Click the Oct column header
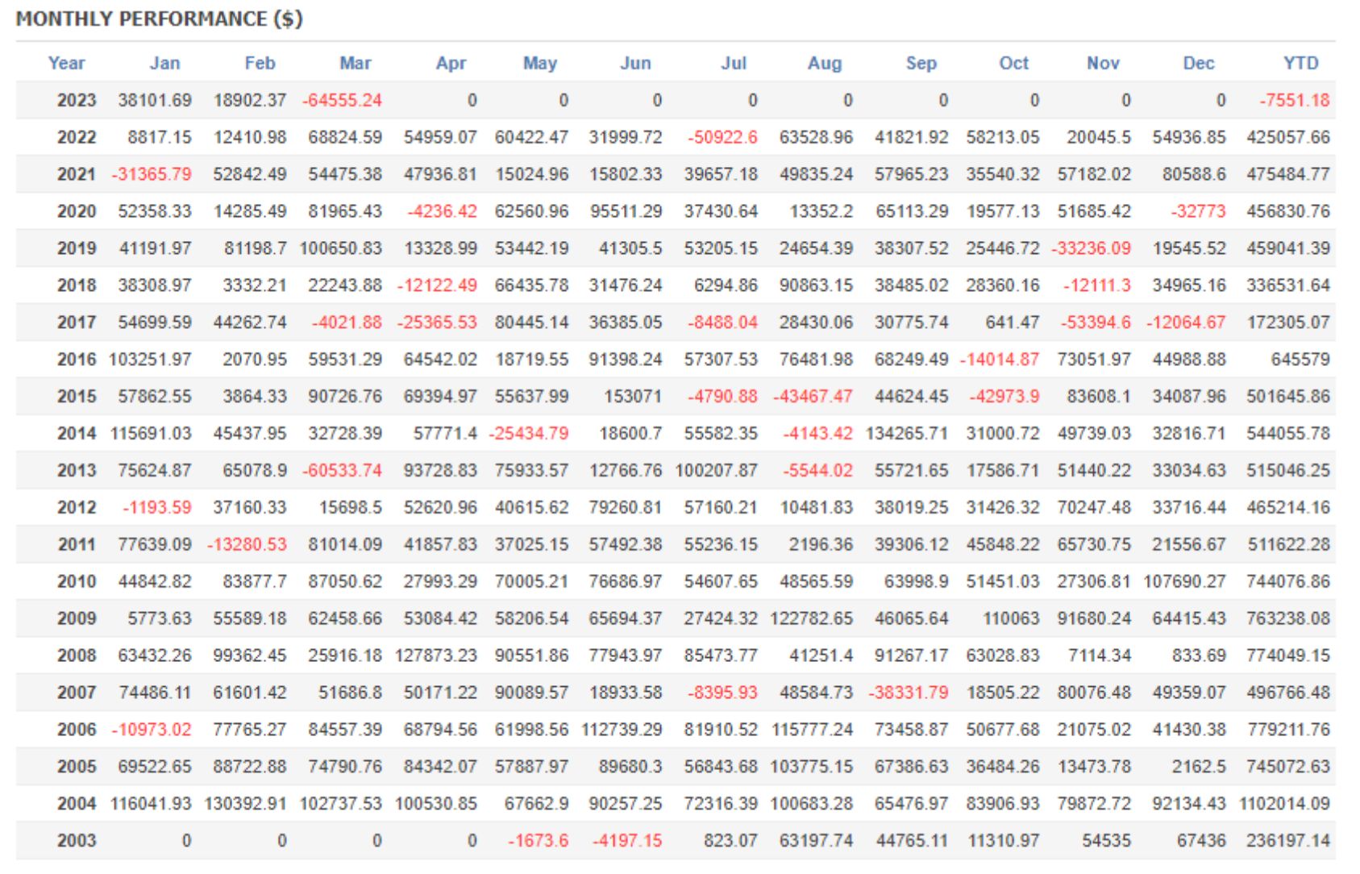 pyautogui.click(x=1013, y=63)
